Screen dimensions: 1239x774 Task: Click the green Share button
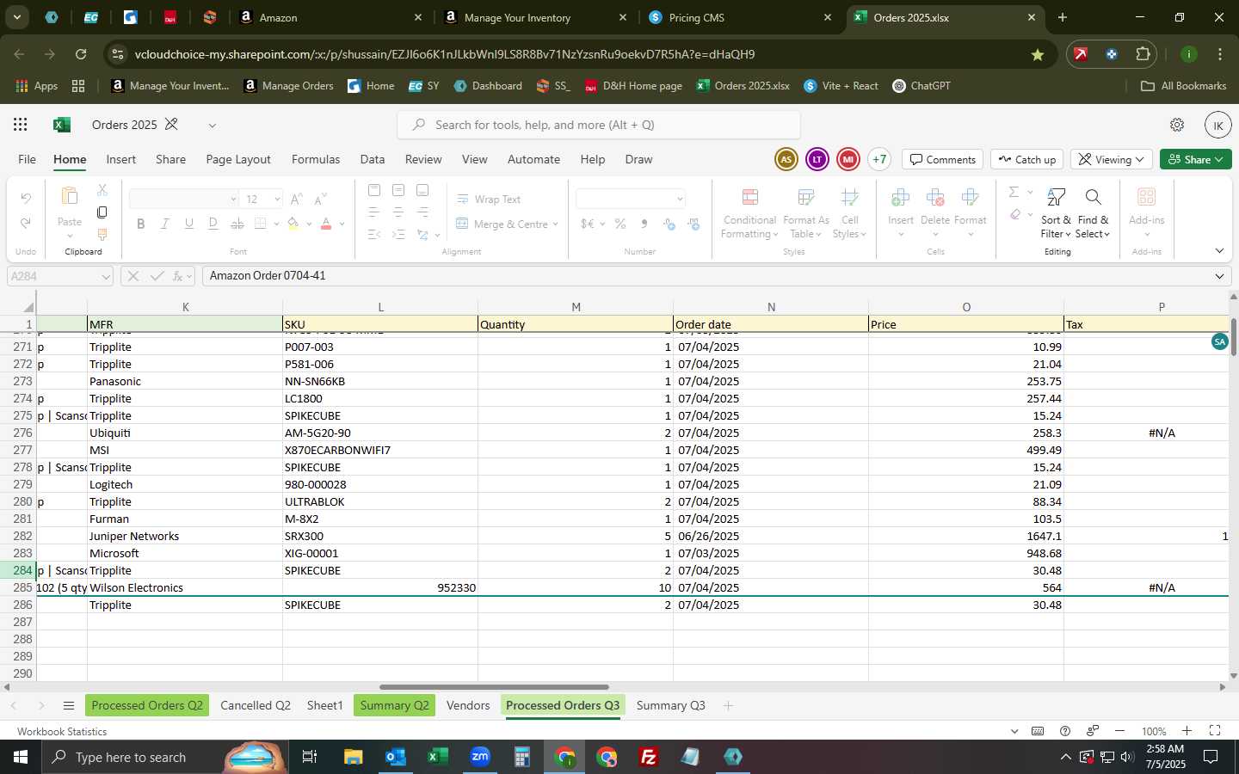pos(1196,160)
